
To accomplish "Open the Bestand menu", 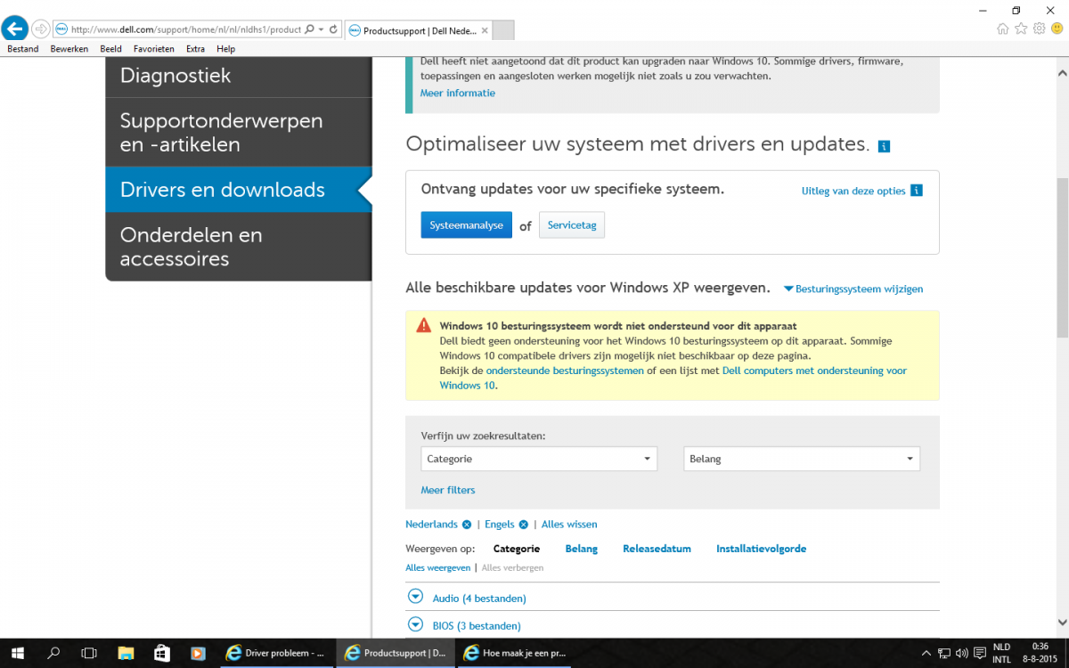I will [x=23, y=49].
